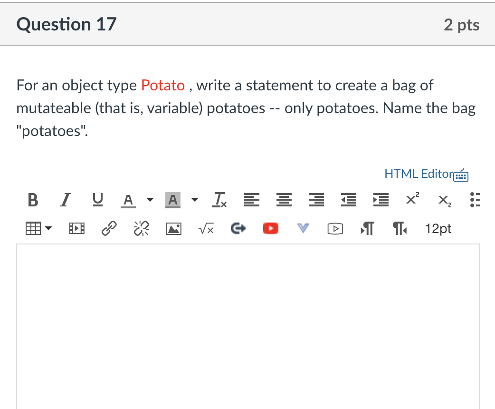Click the keyboard shortcuts icon

[461, 175]
